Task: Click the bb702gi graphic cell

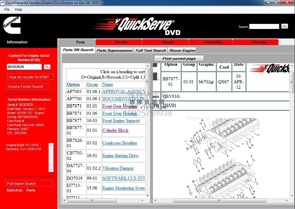Action: coord(206,82)
